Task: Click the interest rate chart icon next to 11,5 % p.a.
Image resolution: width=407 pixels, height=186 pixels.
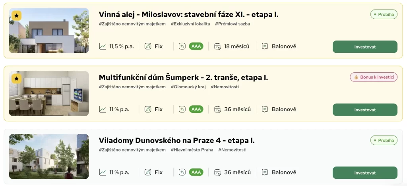Action: (x=103, y=46)
